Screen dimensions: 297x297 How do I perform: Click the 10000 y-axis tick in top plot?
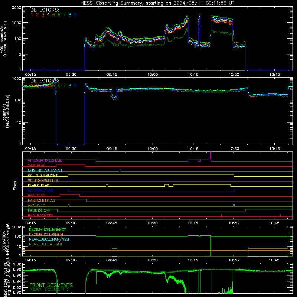coord(16,7)
